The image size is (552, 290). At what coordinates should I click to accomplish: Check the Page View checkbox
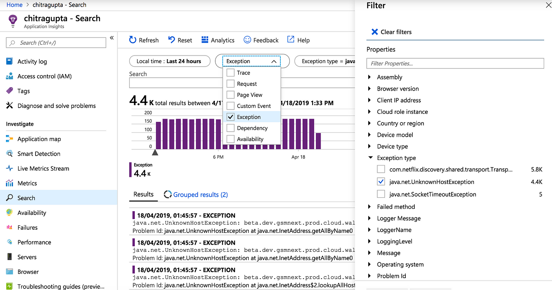230,95
